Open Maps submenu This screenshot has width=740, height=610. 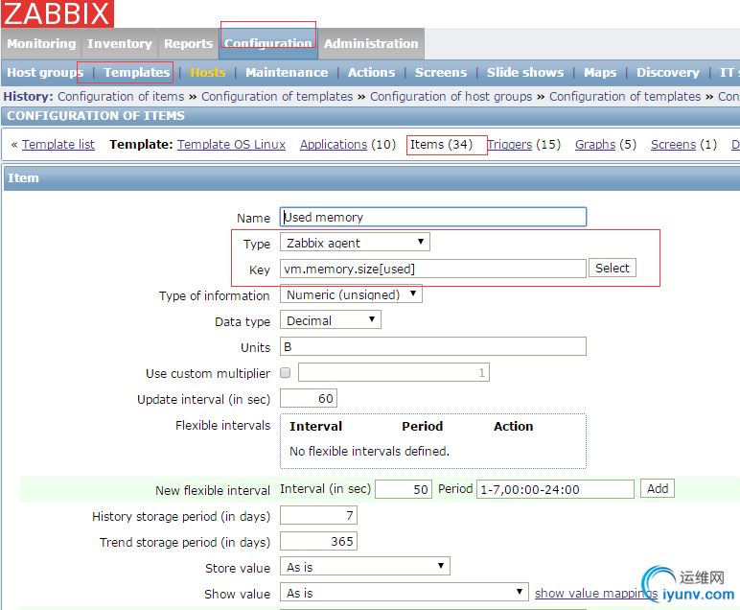pos(600,72)
